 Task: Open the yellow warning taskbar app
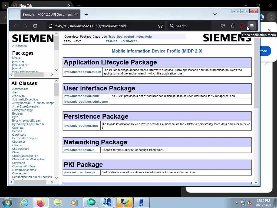coord(124,203)
